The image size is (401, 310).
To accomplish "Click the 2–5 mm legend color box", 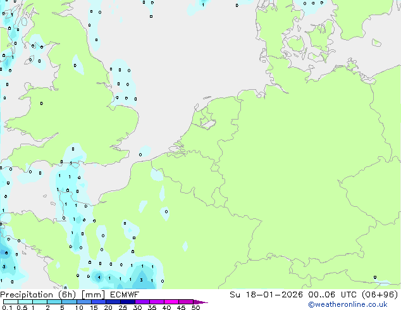I will pos(54,302).
